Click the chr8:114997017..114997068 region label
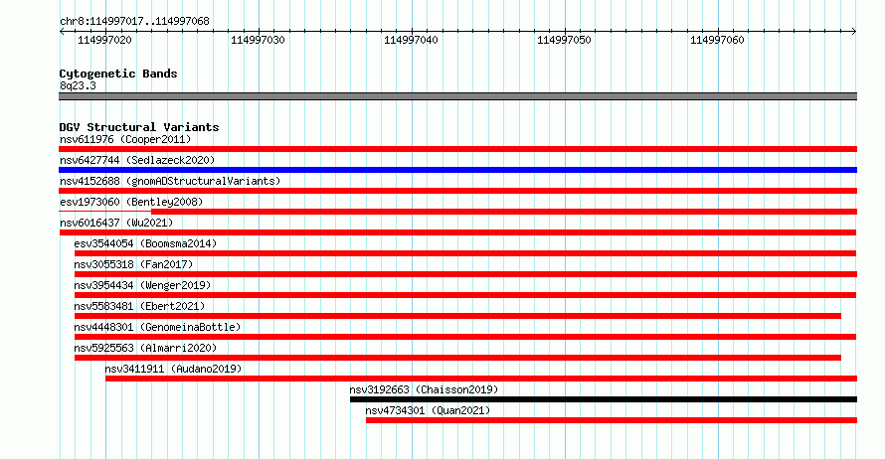 (134, 21)
